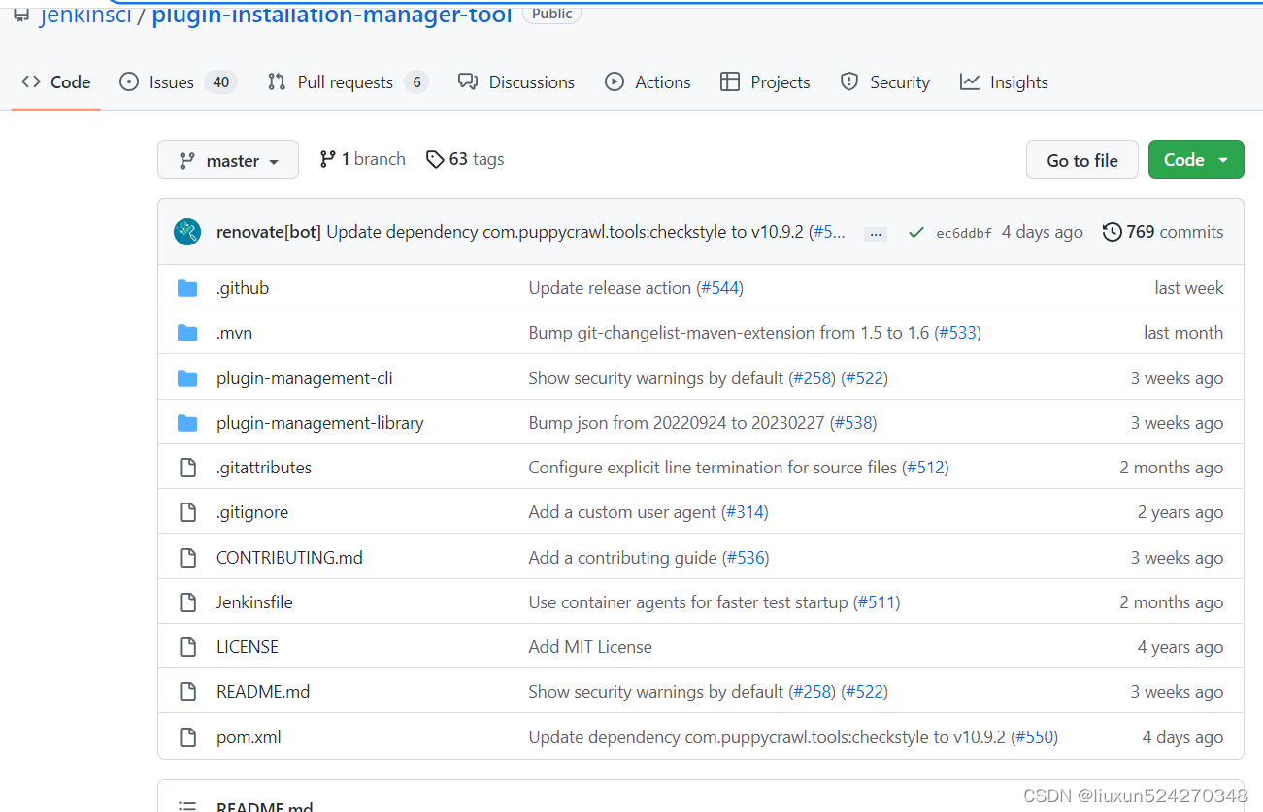Click the renovate[bot] avatar icon
The height and width of the screenshot is (812, 1263).
point(186,231)
